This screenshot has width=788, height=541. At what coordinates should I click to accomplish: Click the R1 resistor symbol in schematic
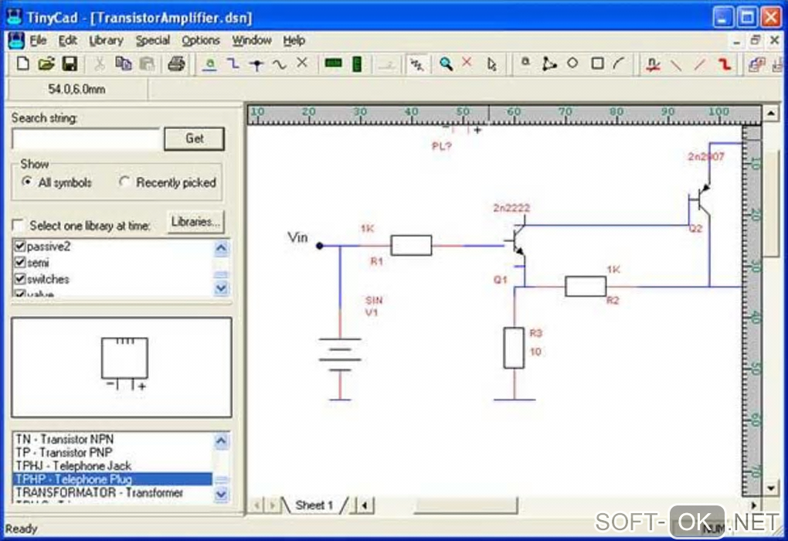pos(411,245)
